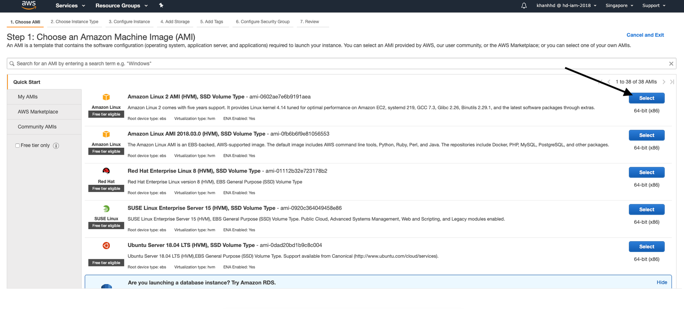This screenshot has height=309, width=684.
Task: Open the Services dropdown menu
Action: (70, 5)
